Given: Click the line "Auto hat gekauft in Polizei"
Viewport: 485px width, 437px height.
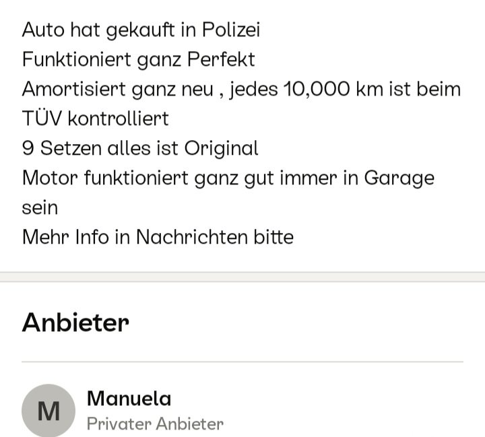Looking at the screenshot, I should pos(141,30).
